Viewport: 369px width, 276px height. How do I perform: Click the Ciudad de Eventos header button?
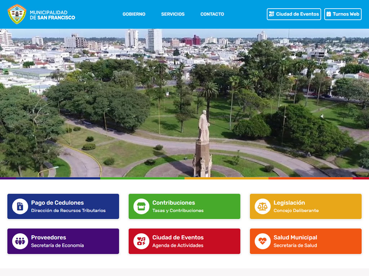pos(294,14)
